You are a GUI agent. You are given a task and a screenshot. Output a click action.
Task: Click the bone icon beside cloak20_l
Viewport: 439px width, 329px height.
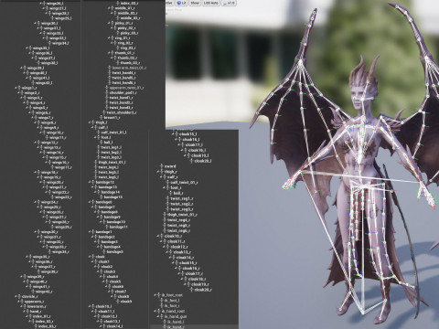click(x=192, y=161)
